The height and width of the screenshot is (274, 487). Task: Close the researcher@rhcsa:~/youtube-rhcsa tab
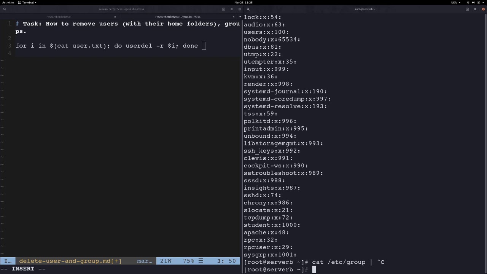click(x=234, y=17)
